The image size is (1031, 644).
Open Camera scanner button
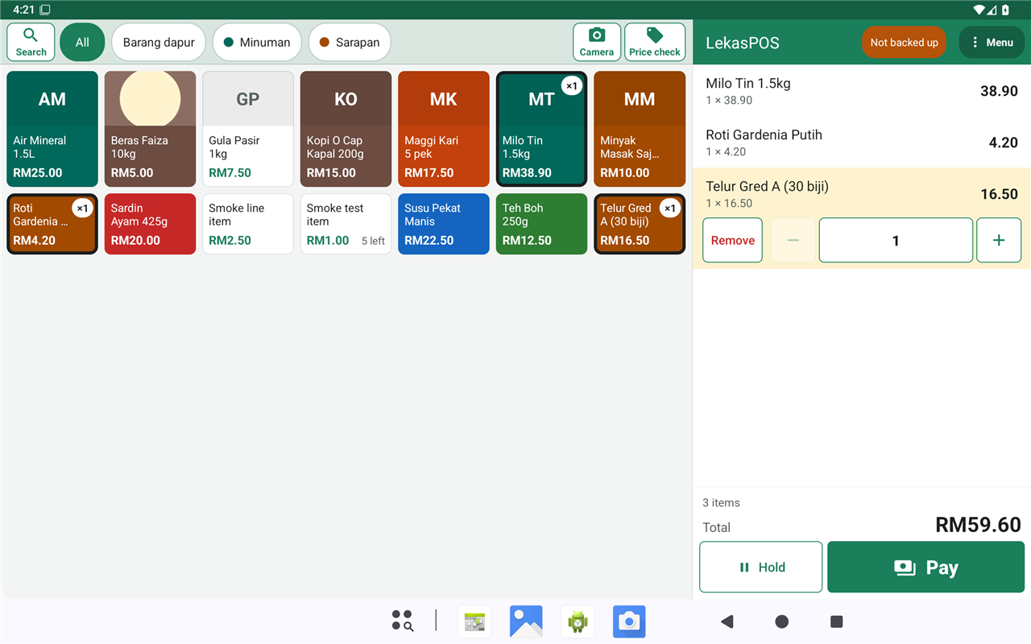(597, 42)
